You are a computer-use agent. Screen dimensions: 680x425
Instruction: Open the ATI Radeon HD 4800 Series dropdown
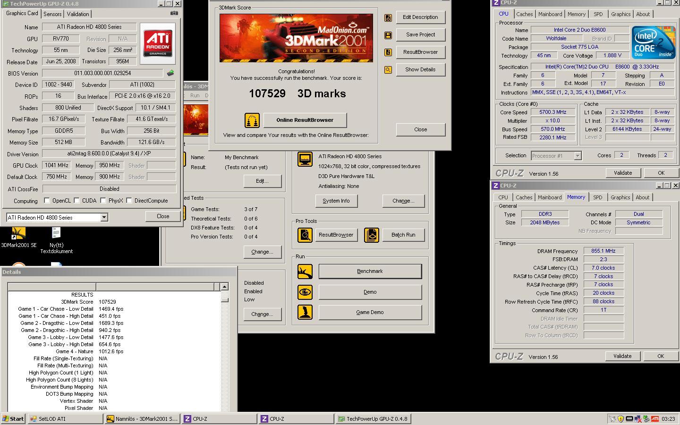tap(104, 218)
